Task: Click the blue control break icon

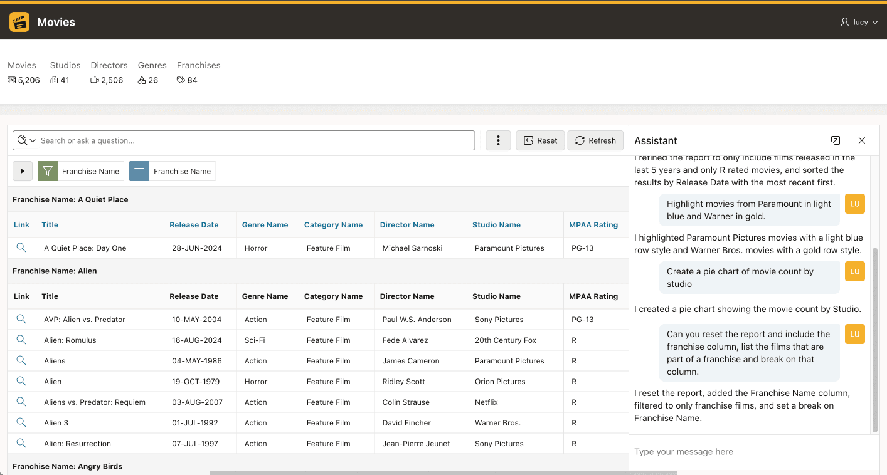Action: pyautogui.click(x=139, y=171)
